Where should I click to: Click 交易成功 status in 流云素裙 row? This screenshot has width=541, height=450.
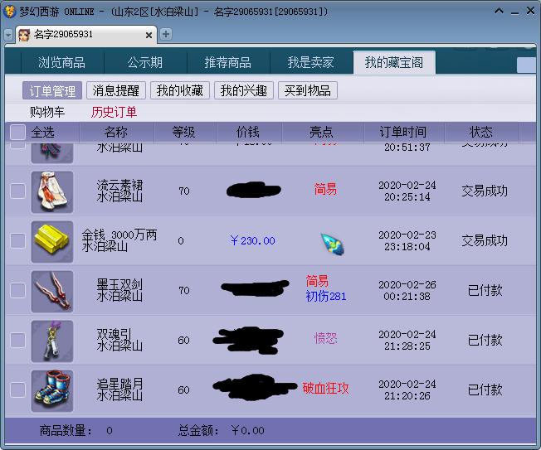click(485, 191)
